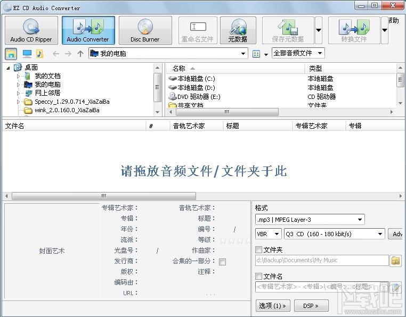Select 本地磁盘 (C:) in the file list
This screenshot has height=317, width=406.
point(196,79)
